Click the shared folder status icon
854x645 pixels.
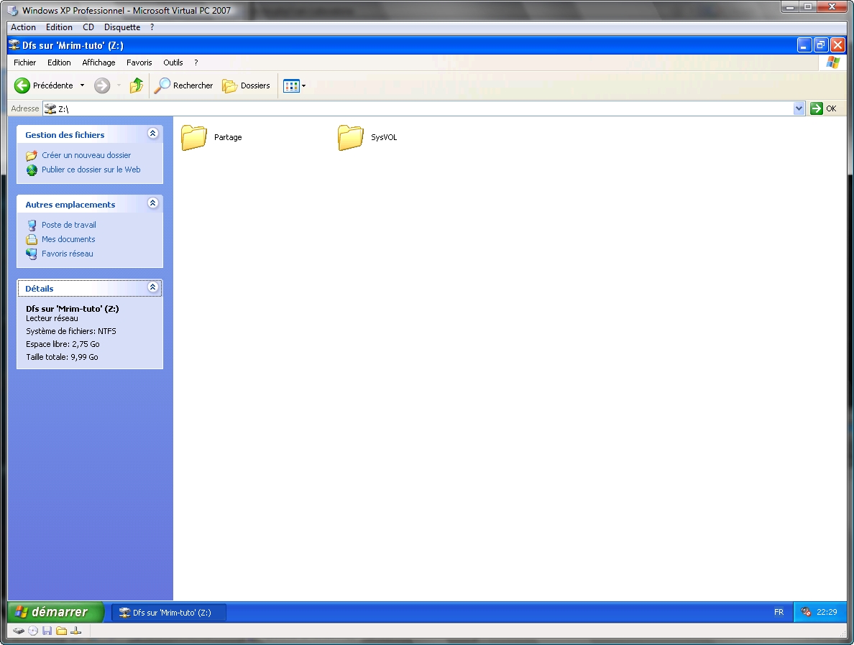pos(62,631)
